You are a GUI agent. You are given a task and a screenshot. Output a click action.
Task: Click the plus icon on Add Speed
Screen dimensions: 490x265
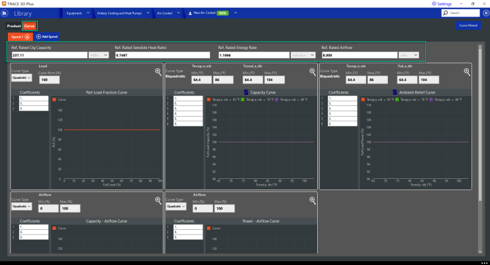pyautogui.click(x=38, y=36)
